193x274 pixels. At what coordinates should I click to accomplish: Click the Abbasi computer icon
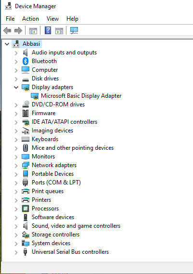click(x=16, y=44)
